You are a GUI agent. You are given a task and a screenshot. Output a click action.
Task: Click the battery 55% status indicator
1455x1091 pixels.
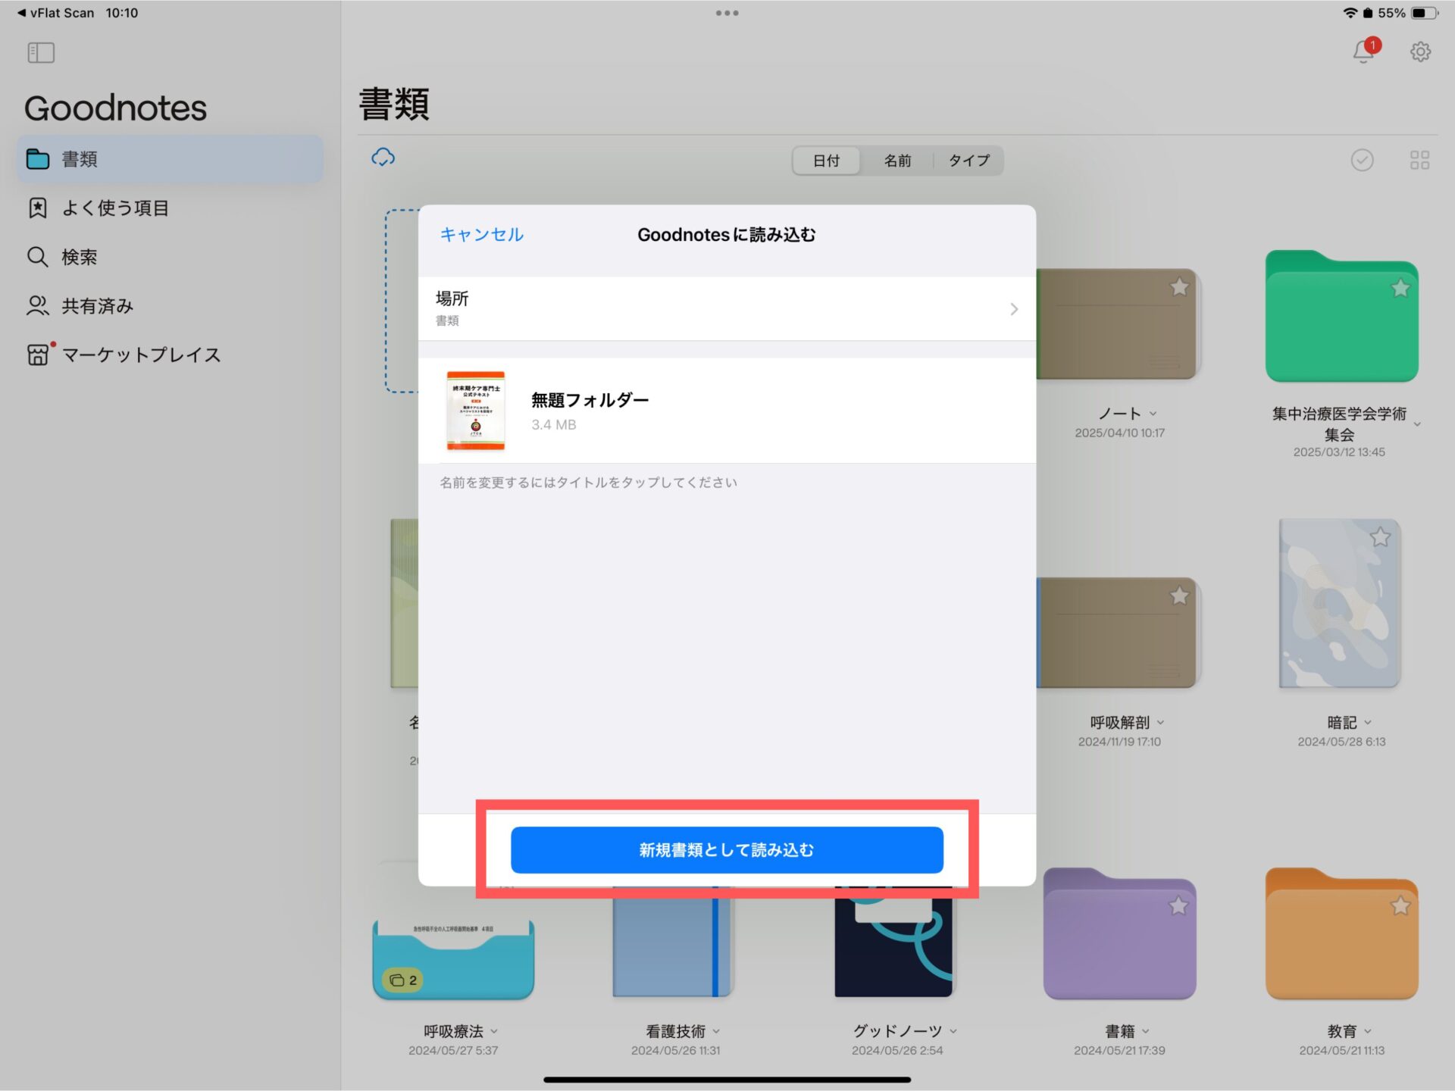1407,13
